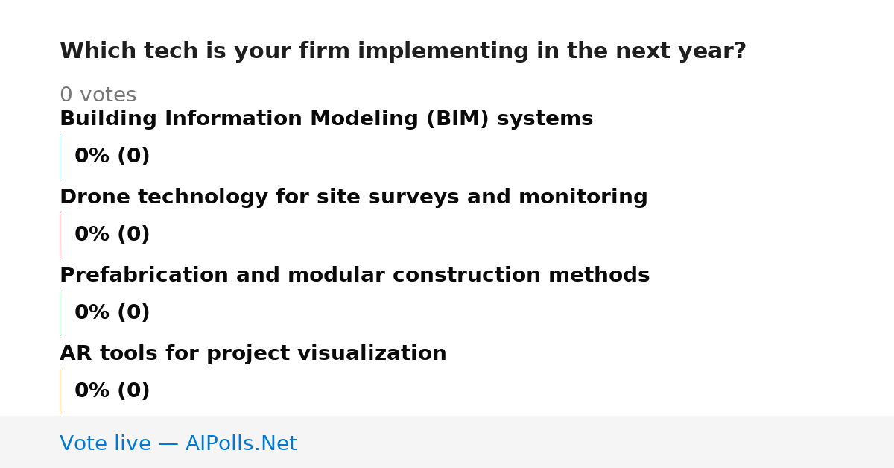The height and width of the screenshot is (468, 894).
Task: Click the gray footer banner area
Action: click(x=447, y=442)
